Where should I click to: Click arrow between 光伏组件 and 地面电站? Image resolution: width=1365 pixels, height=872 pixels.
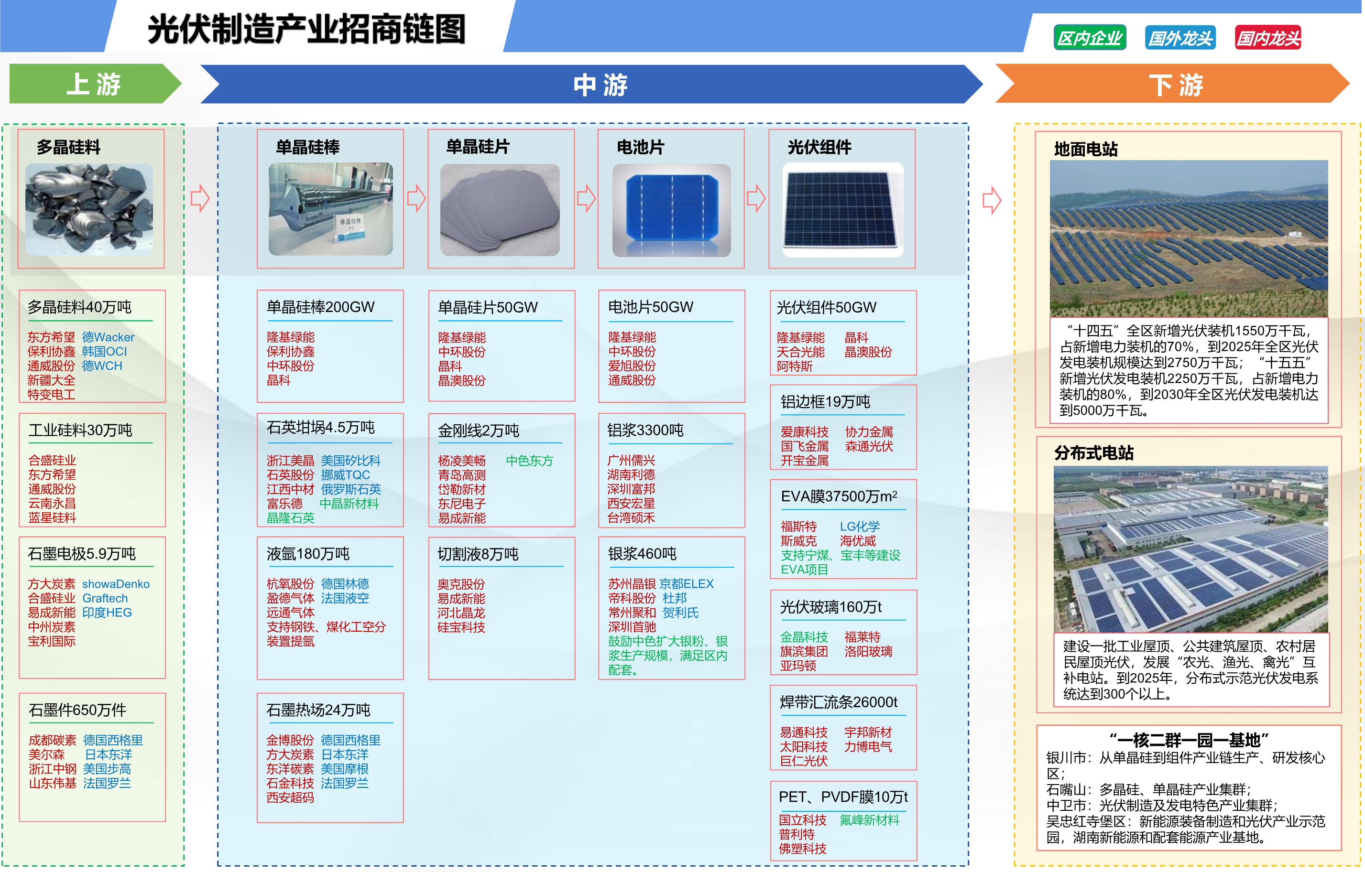pyautogui.click(x=992, y=200)
